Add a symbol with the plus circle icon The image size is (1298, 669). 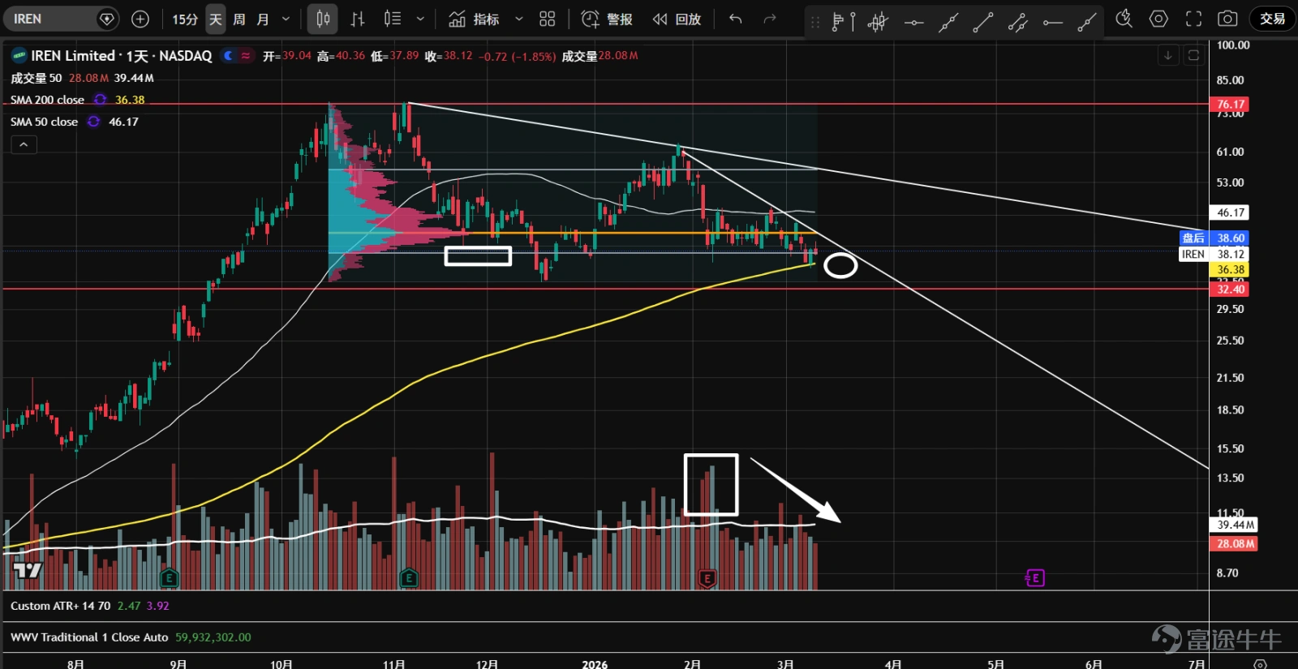tap(140, 19)
